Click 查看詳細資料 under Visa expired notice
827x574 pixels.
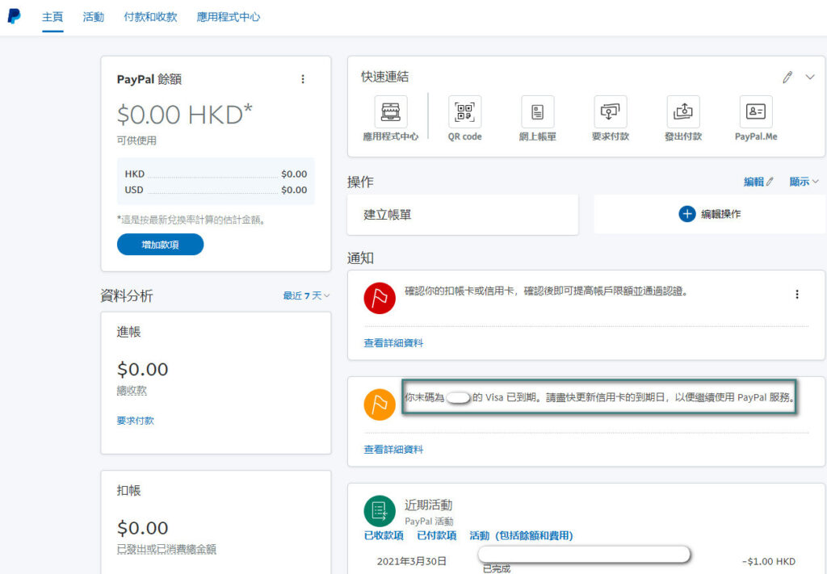(x=393, y=450)
